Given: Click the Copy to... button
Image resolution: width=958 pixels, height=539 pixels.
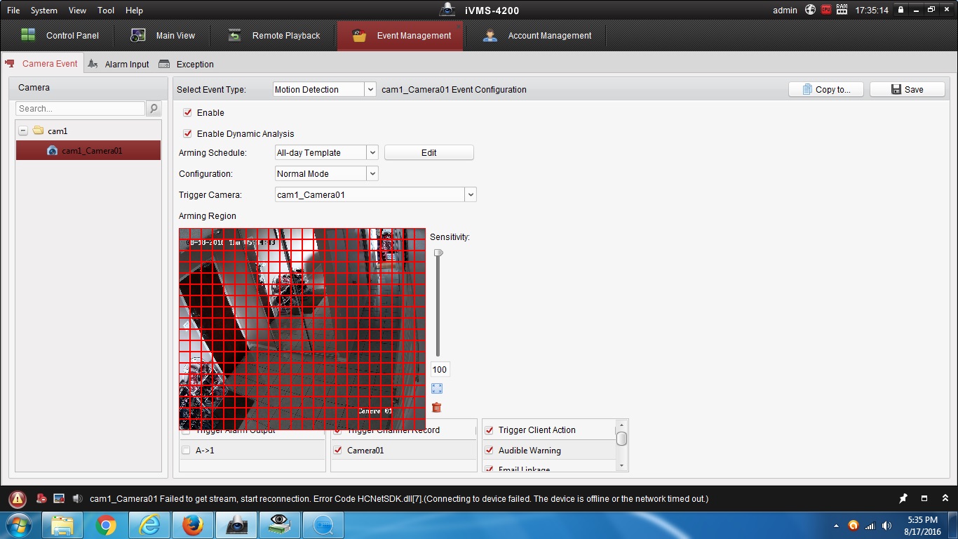Looking at the screenshot, I should 825,90.
